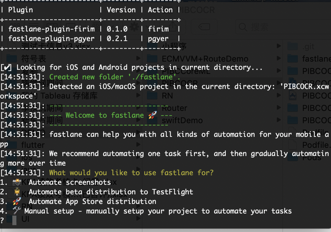This screenshot has height=232, width=331.
Task: Select Automate App Store distribution option
Action: 92,202
